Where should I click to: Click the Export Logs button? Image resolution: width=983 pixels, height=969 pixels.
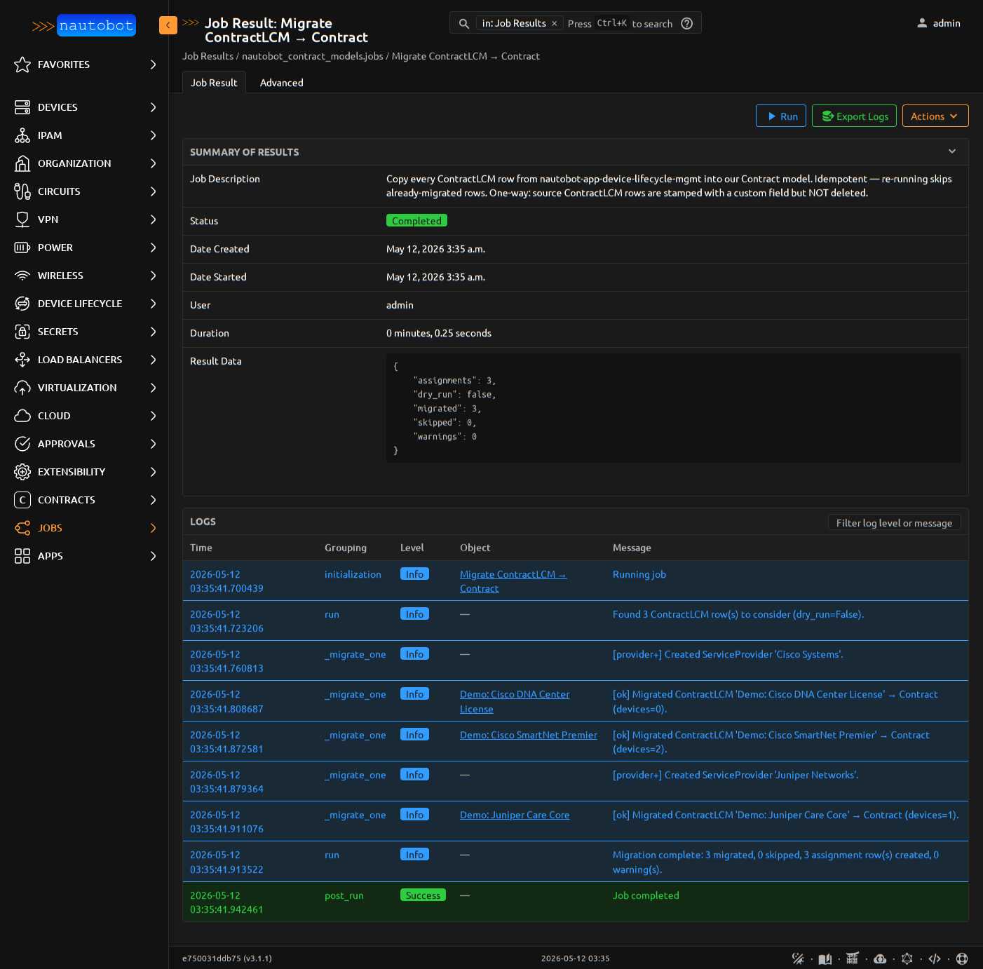(854, 116)
